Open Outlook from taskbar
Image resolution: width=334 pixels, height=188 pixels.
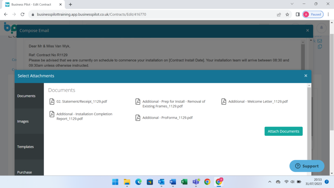(161, 182)
